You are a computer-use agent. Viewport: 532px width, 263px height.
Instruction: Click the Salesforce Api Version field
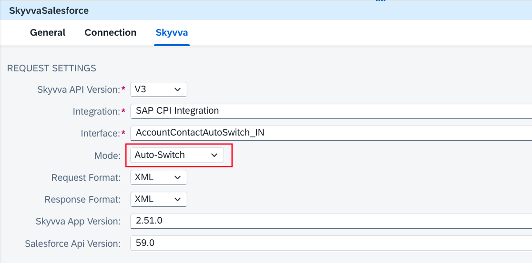pos(331,243)
